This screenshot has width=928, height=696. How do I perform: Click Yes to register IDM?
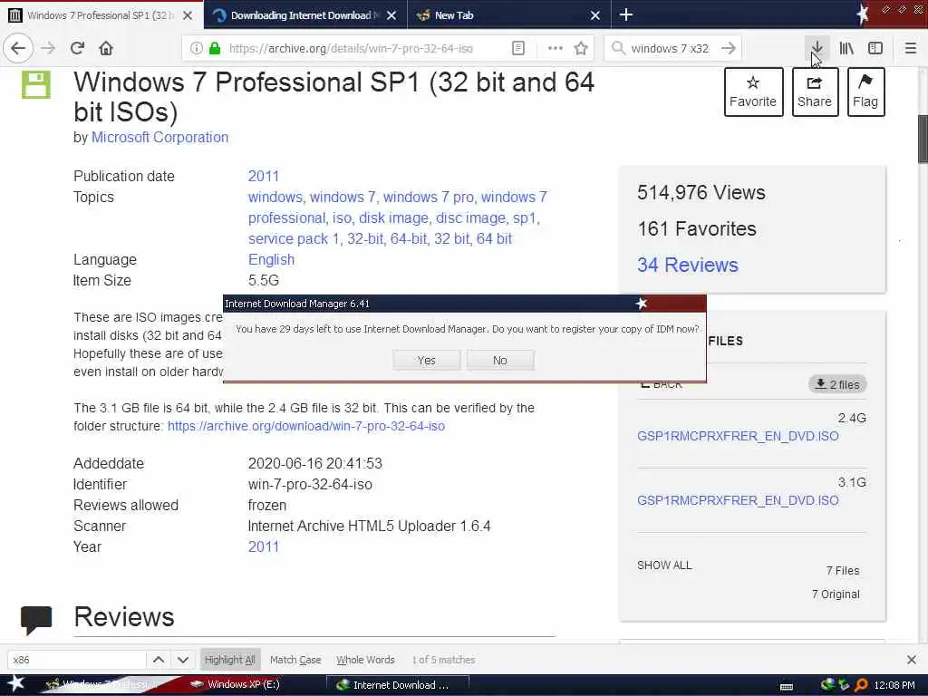(x=426, y=361)
